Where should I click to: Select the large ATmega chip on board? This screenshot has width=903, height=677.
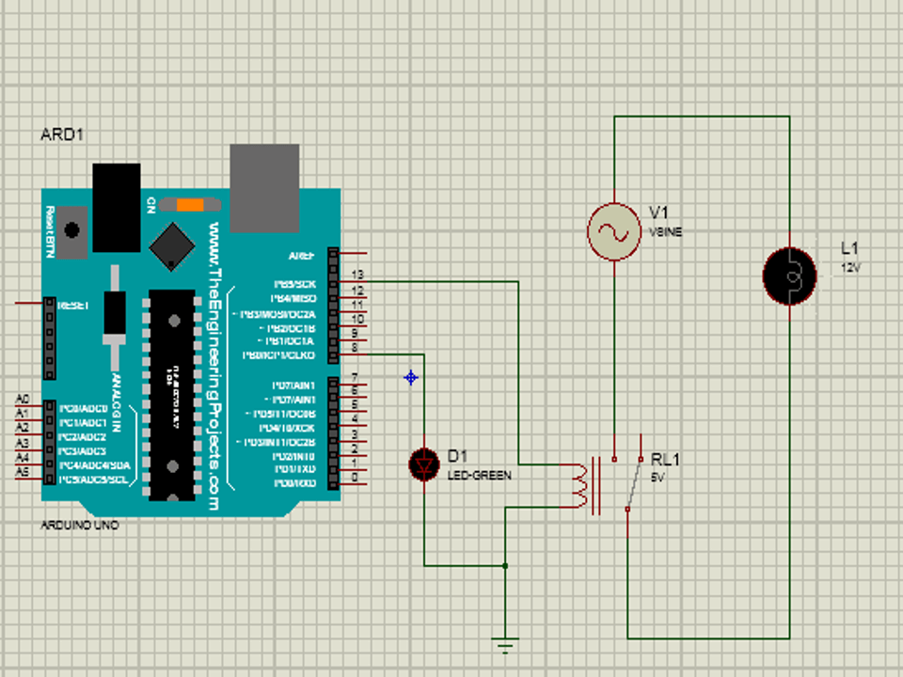(x=172, y=394)
